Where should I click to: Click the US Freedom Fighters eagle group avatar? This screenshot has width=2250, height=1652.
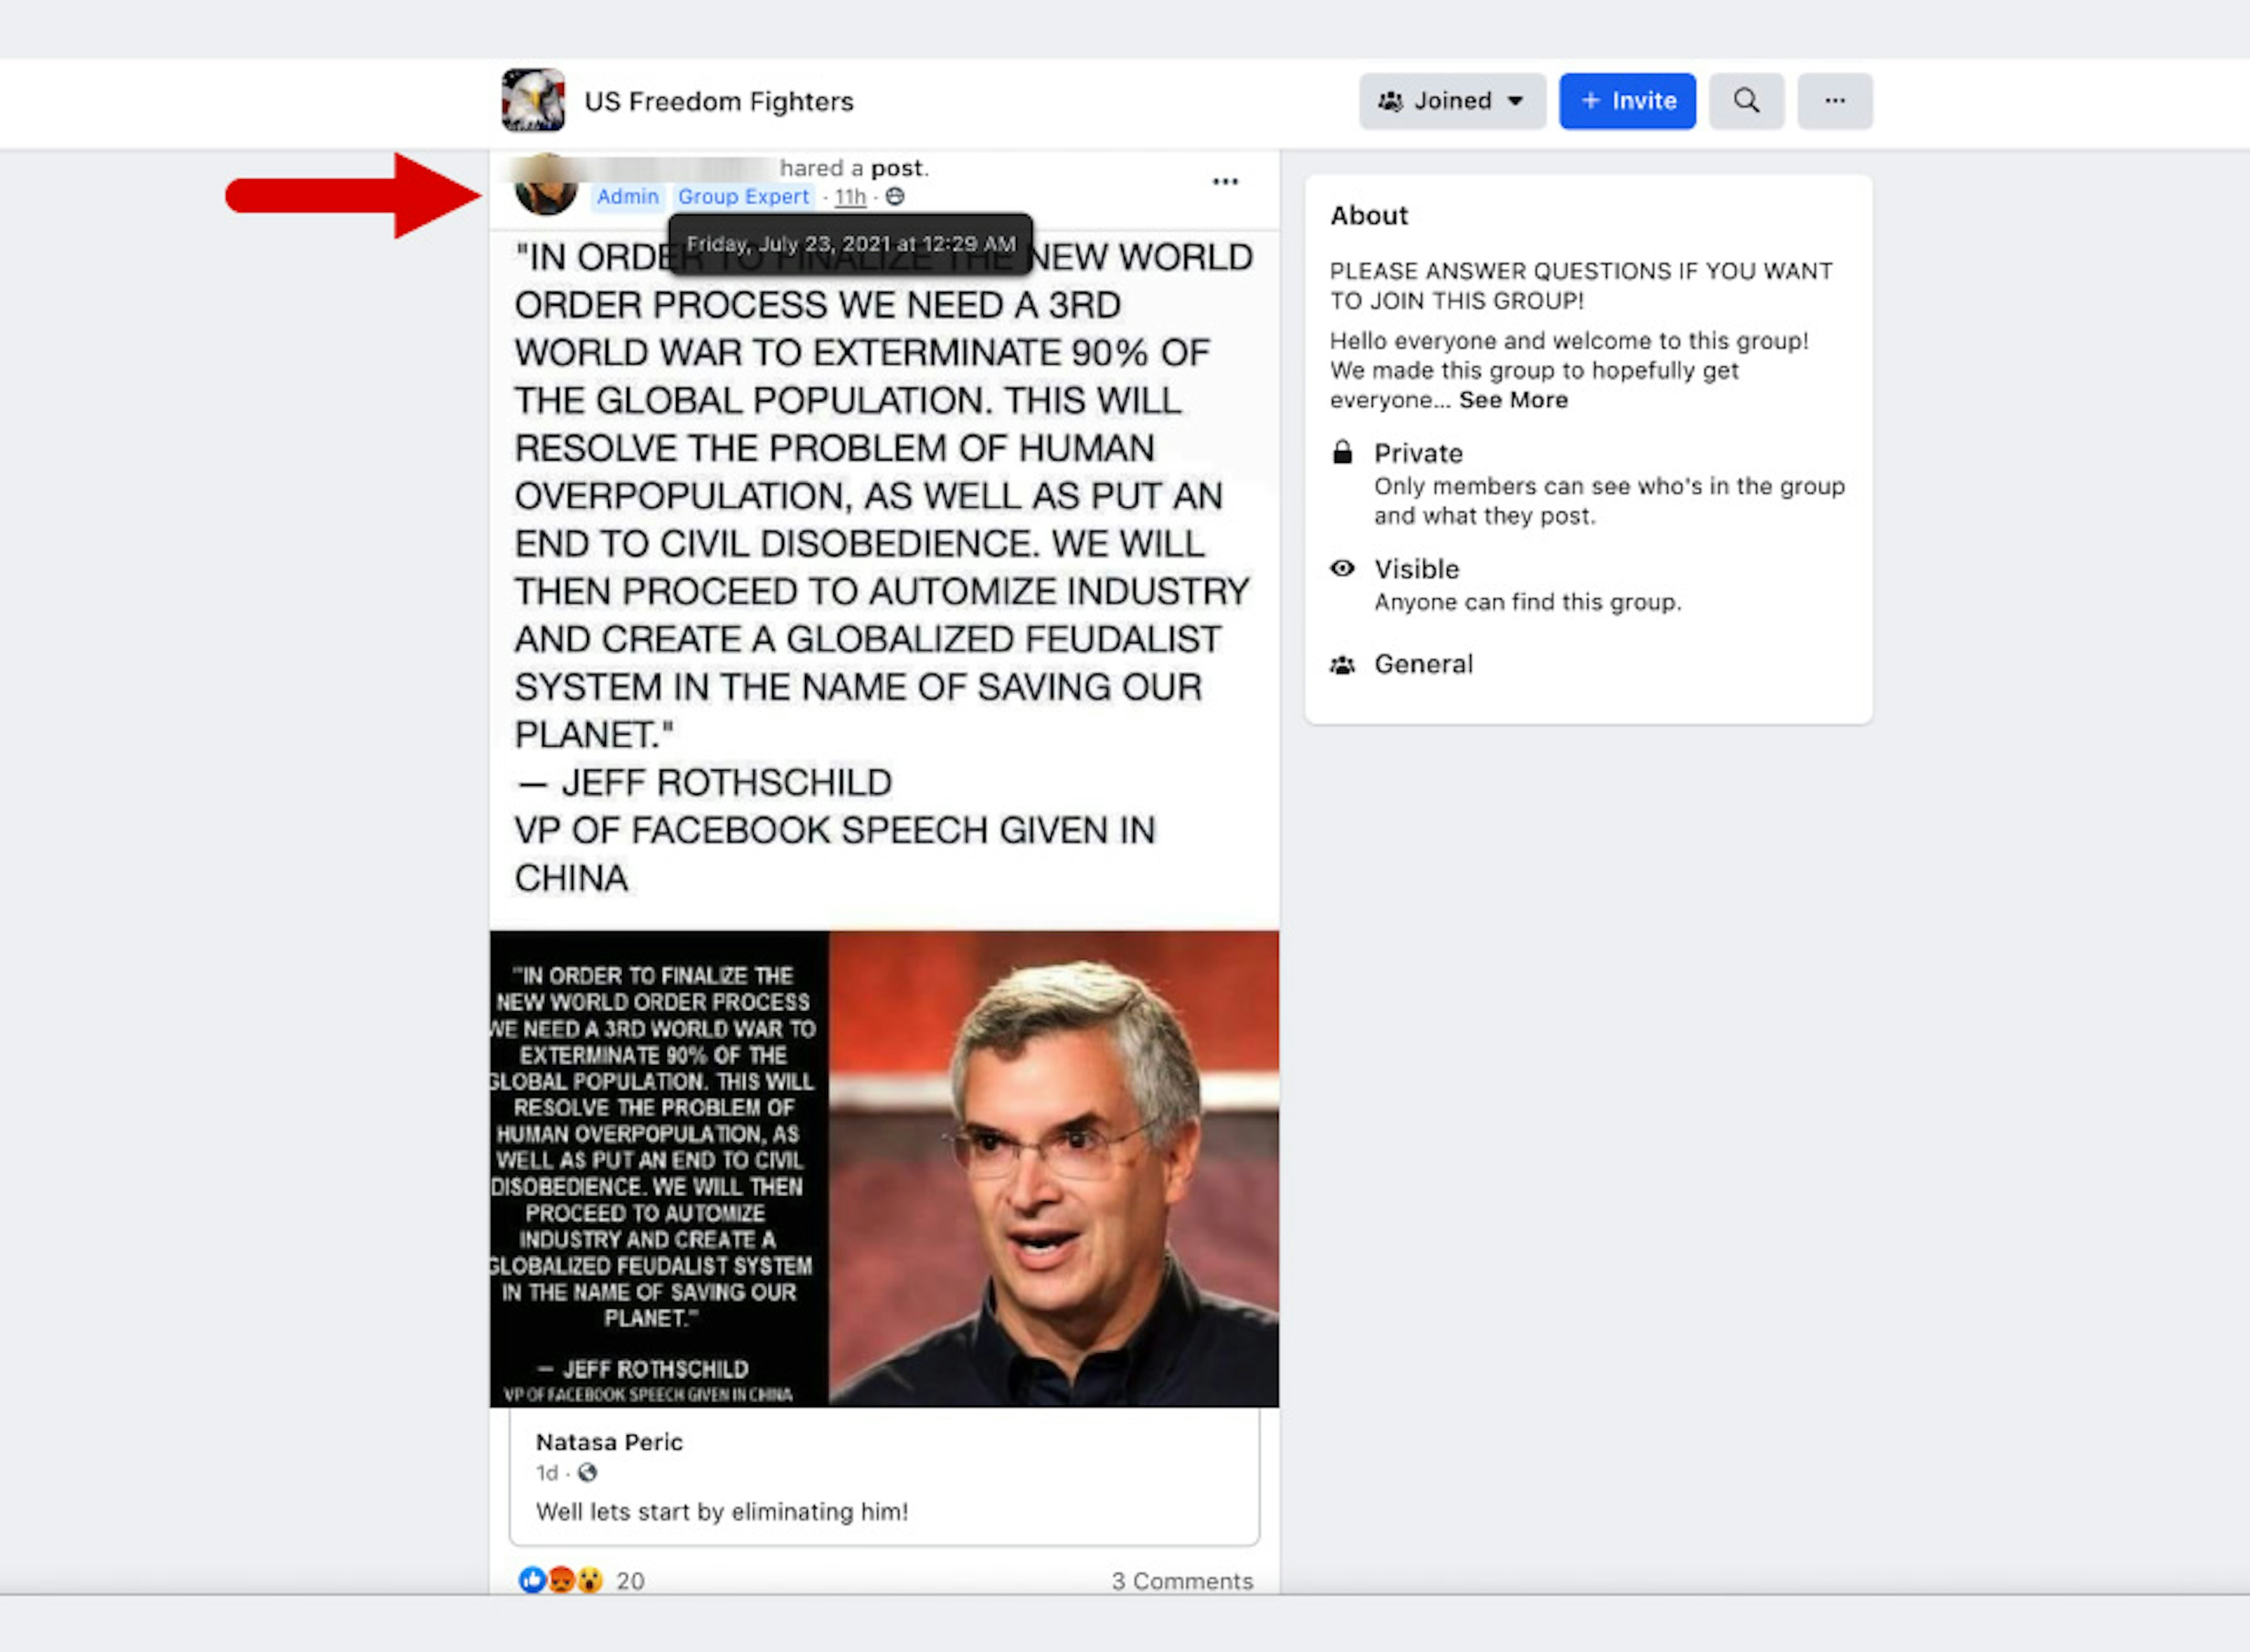(533, 100)
